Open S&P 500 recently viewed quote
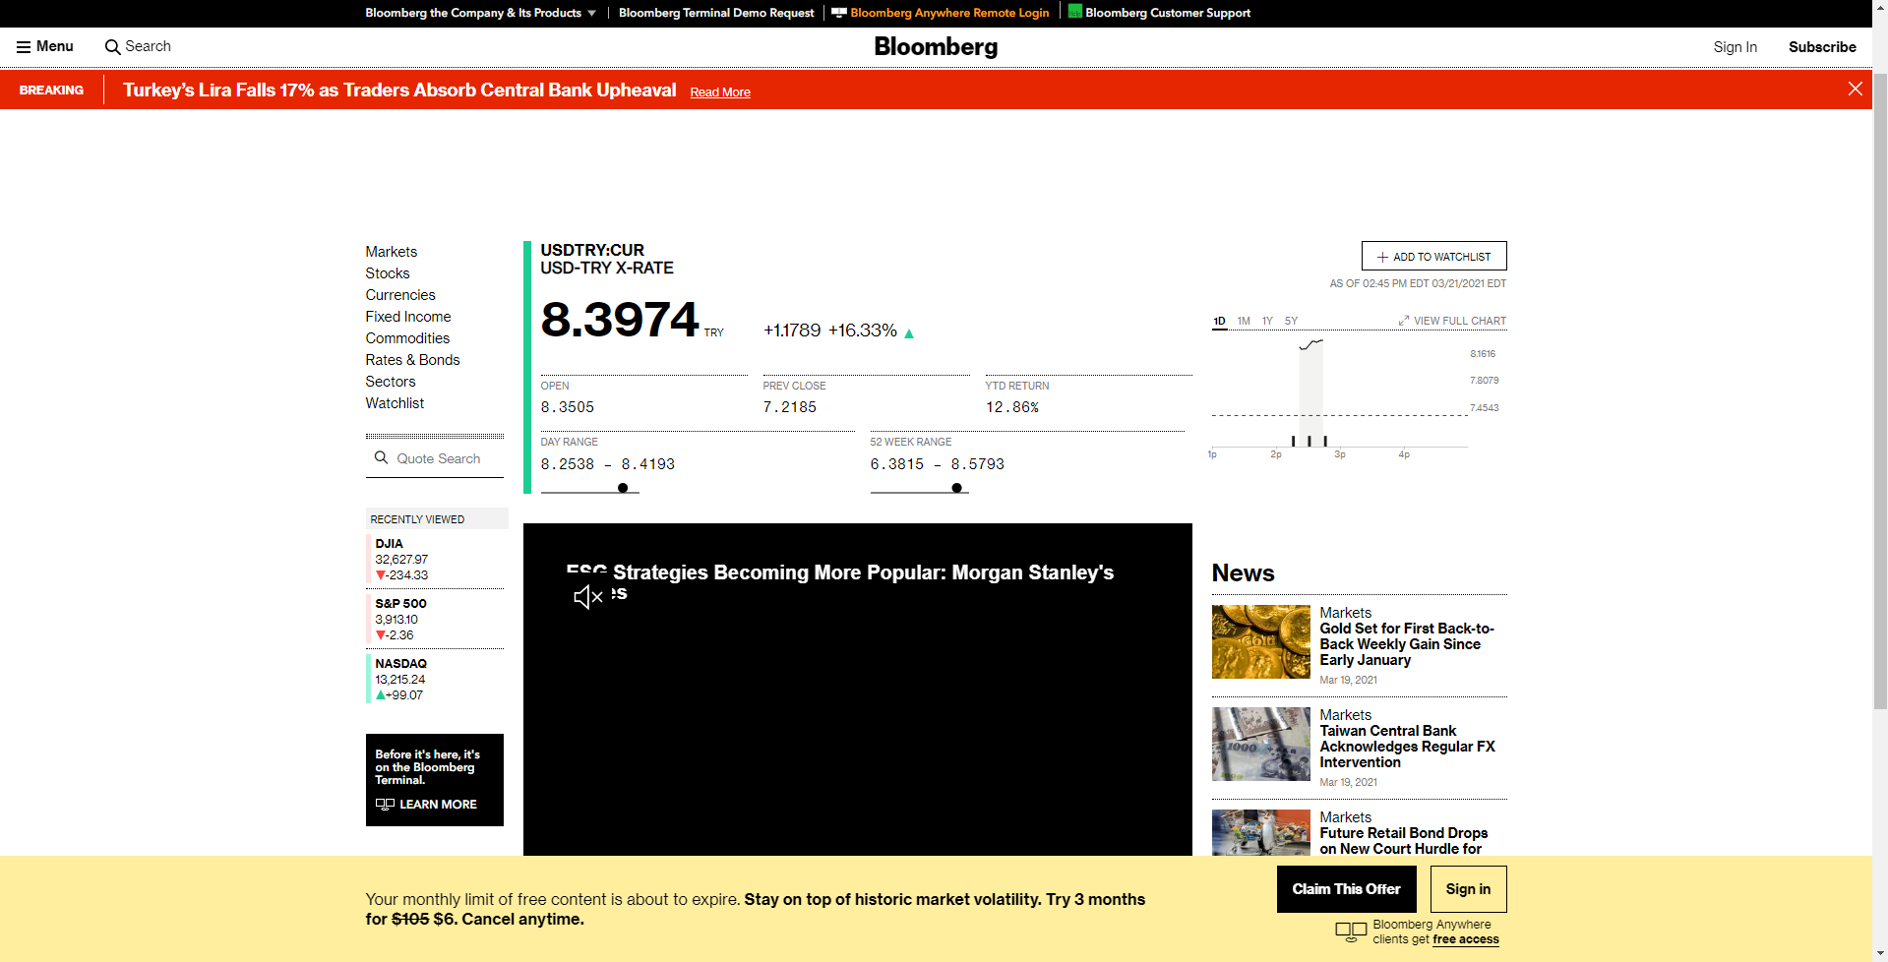The height and width of the screenshot is (962, 1888). click(435, 619)
